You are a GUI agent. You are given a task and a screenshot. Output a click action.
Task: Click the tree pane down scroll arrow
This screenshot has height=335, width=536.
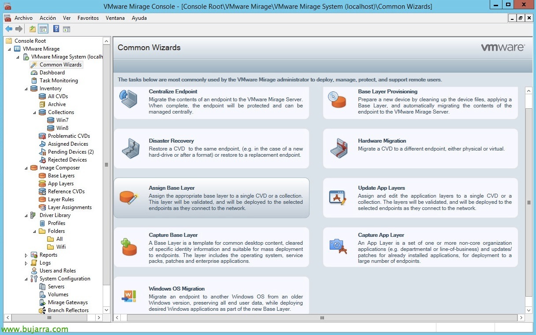point(106,310)
